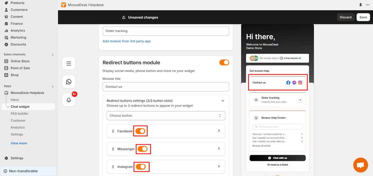The height and width of the screenshot is (176, 373).
Task: Click the Order tracking arrow in preview
Action: coord(300,100)
